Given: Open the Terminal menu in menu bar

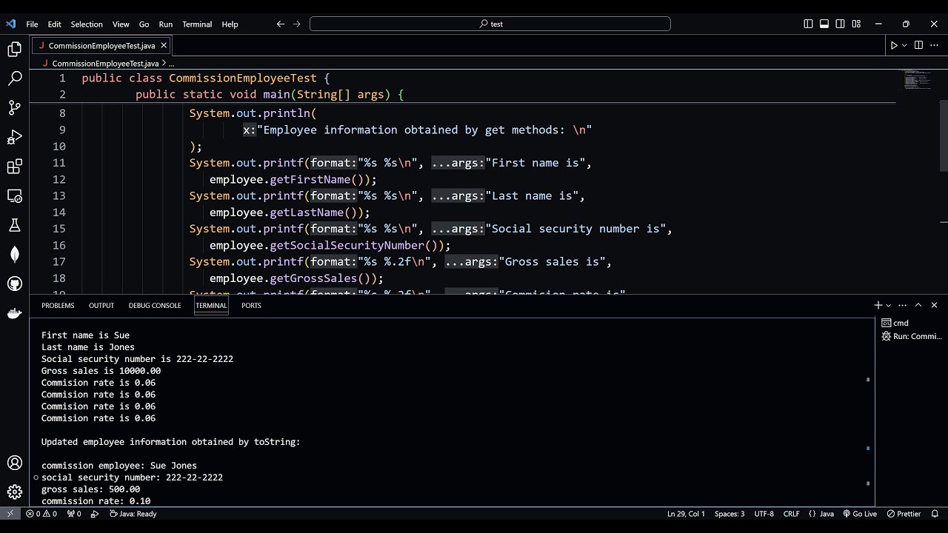Looking at the screenshot, I should 197,24.
